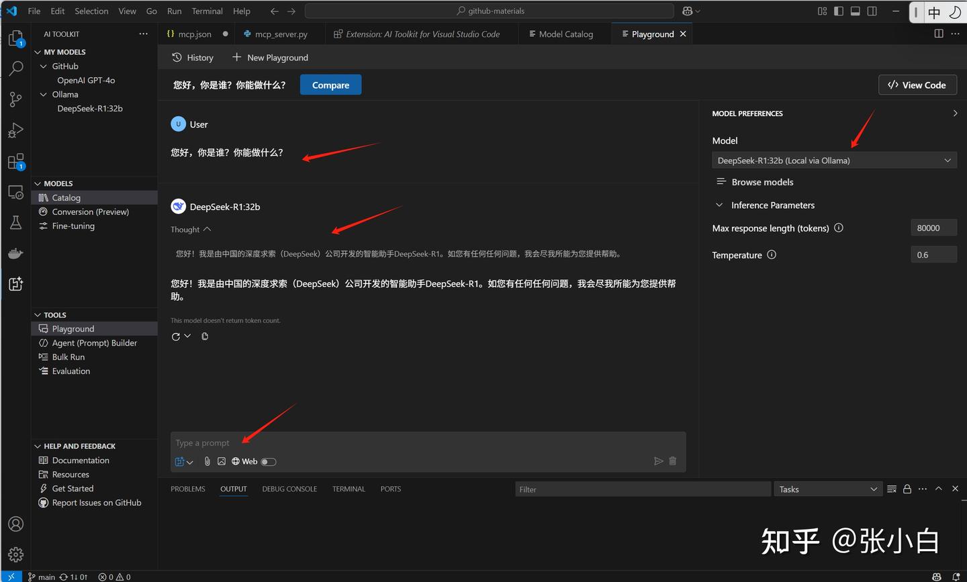967x582 pixels.
Task: Select the Agent (Prompt) Builder tool
Action: tap(95, 343)
